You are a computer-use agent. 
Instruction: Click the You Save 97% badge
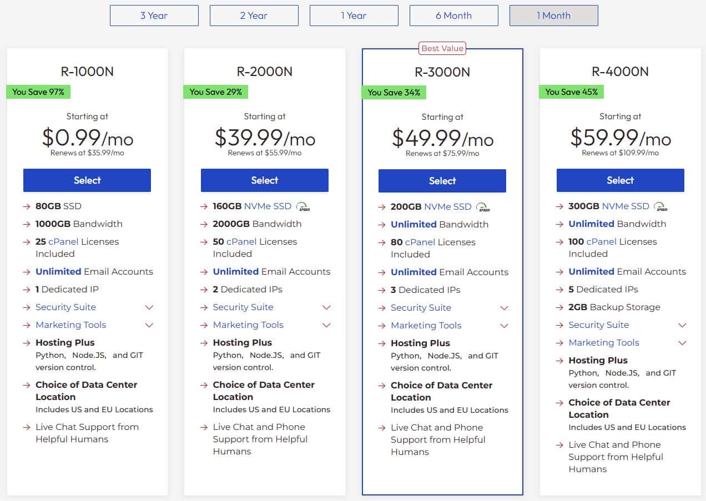(x=38, y=92)
